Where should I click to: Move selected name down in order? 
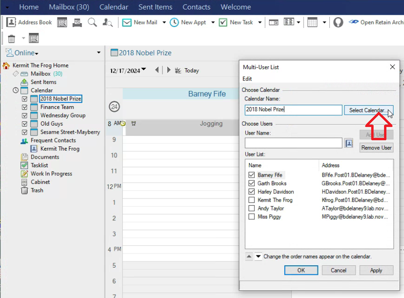coord(258,256)
